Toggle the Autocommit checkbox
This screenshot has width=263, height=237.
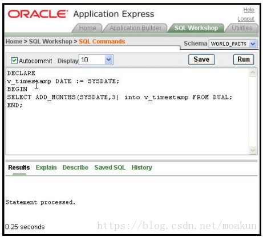14,61
